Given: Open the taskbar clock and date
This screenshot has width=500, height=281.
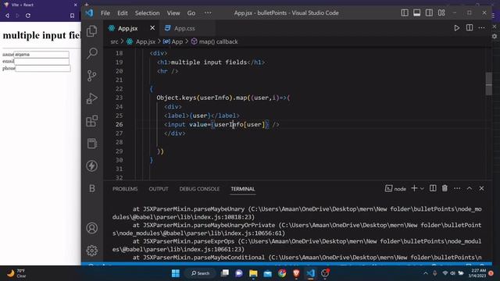Looking at the screenshot, I should click(477, 273).
